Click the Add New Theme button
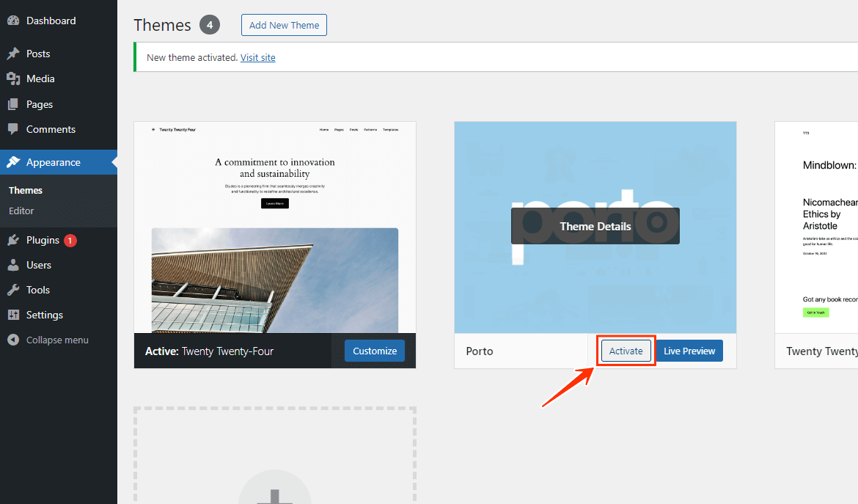858x504 pixels. pyautogui.click(x=284, y=25)
